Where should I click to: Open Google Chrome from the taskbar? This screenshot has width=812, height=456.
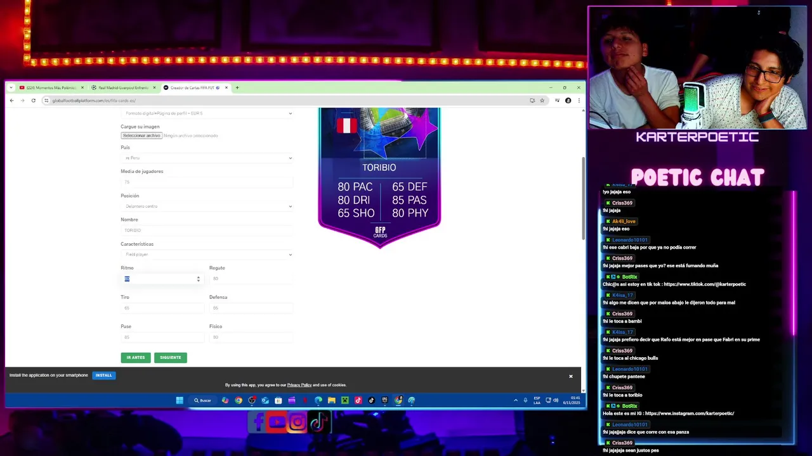239,400
